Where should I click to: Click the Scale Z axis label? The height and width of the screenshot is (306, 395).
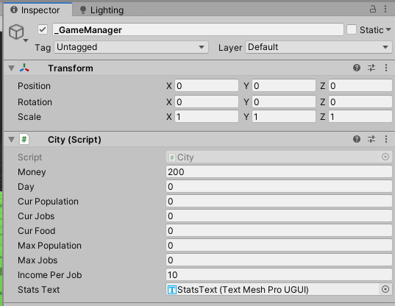323,117
